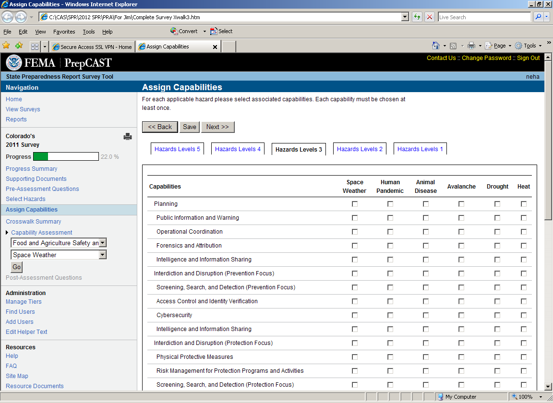Check Cybersecurity for Human Pandemic
Image resolution: width=553 pixels, height=403 pixels.
click(390, 315)
